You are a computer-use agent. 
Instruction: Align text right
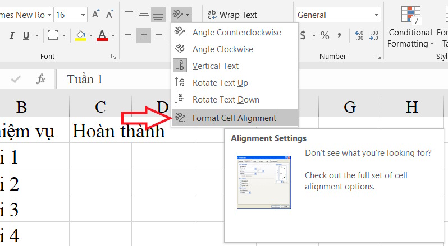click(158, 35)
